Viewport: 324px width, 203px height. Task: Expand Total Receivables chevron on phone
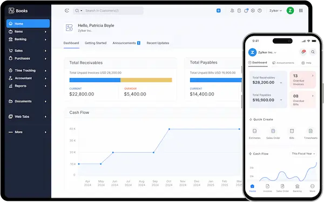pos(281,83)
